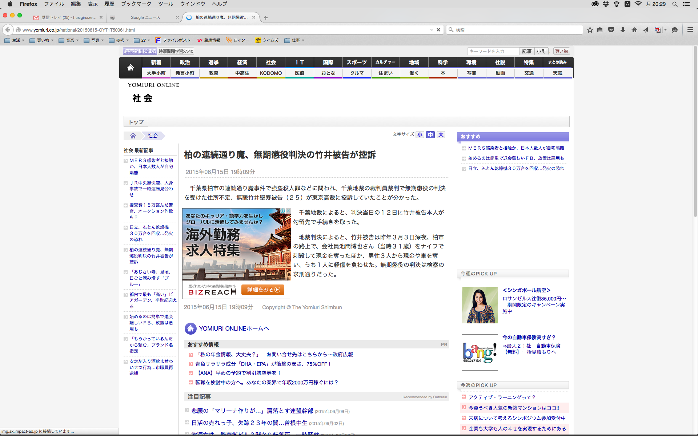The width and height of the screenshot is (698, 436).
Task: Set text size to 大 (large)
Action: [441, 135]
